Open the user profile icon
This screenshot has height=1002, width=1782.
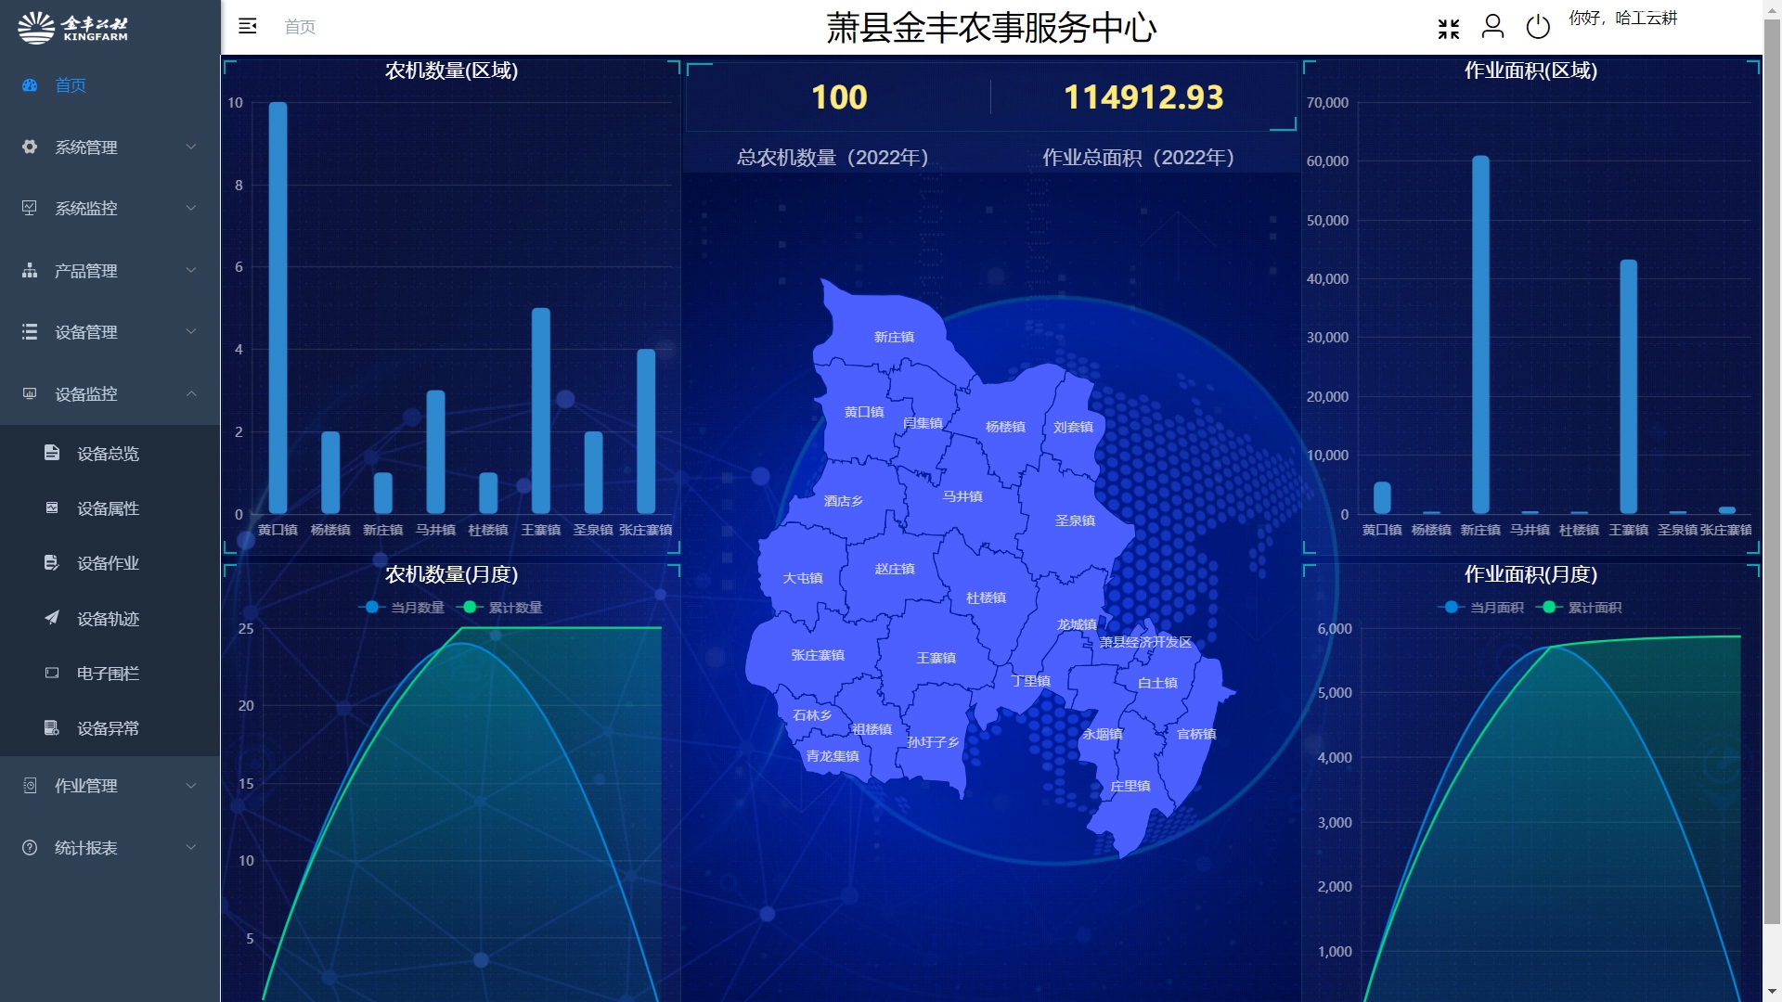tap(1492, 26)
